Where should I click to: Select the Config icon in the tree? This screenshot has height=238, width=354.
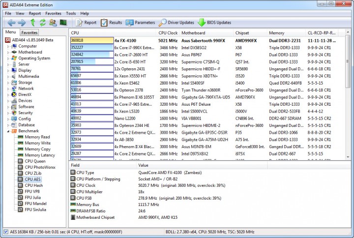(x=14, y=119)
